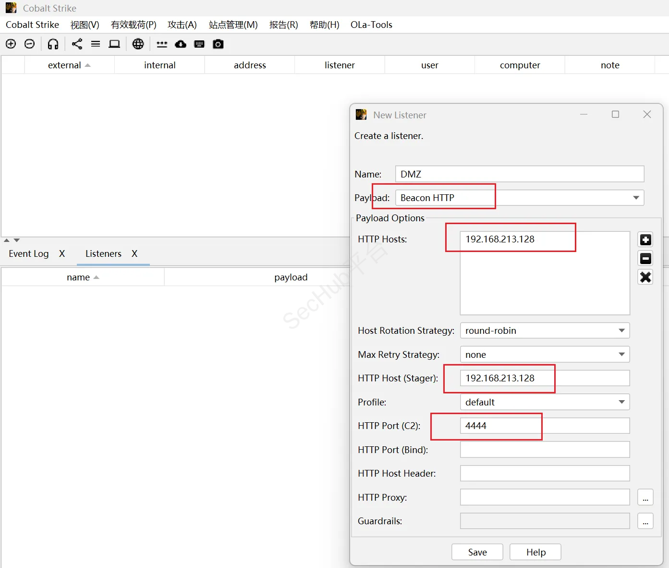This screenshot has width=669, height=568.
Task: Open web log via globe icon
Action: point(138,44)
